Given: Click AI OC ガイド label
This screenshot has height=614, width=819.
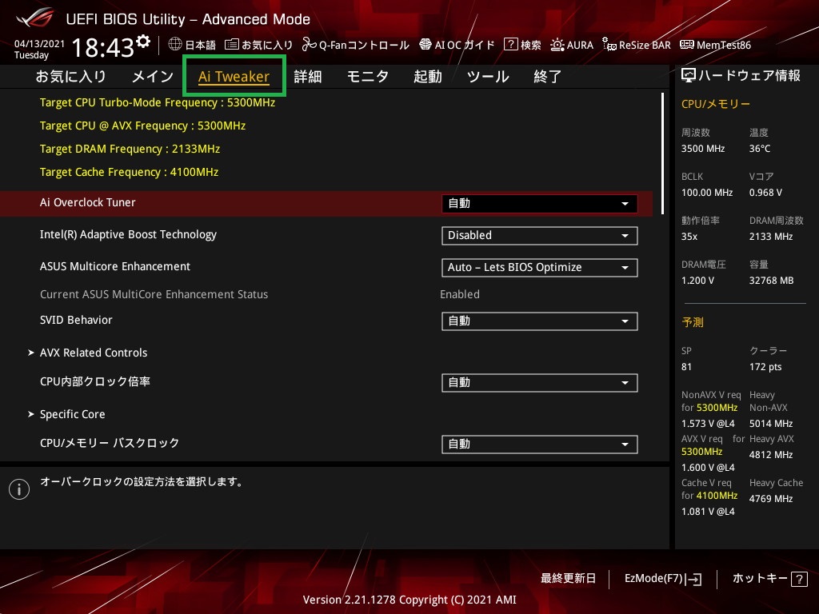Looking at the screenshot, I should (465, 45).
